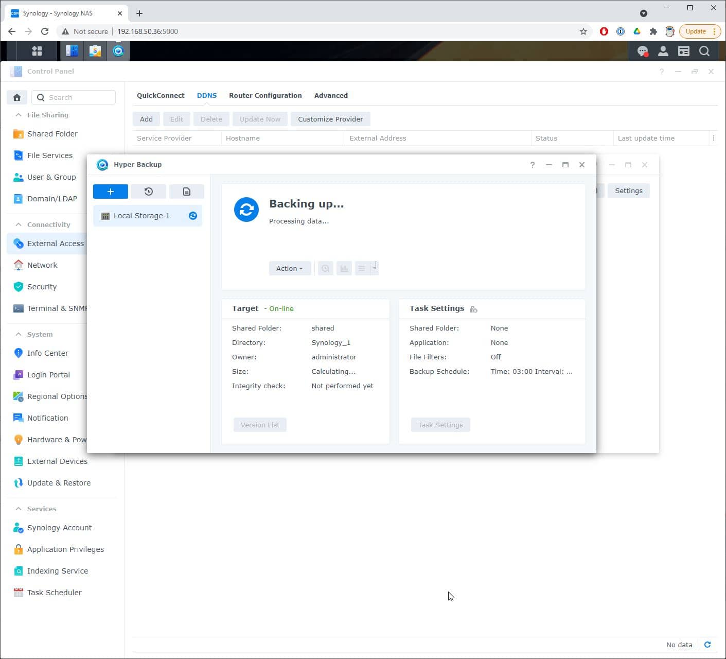
Task: Sort by Last update time column
Action: click(661, 138)
